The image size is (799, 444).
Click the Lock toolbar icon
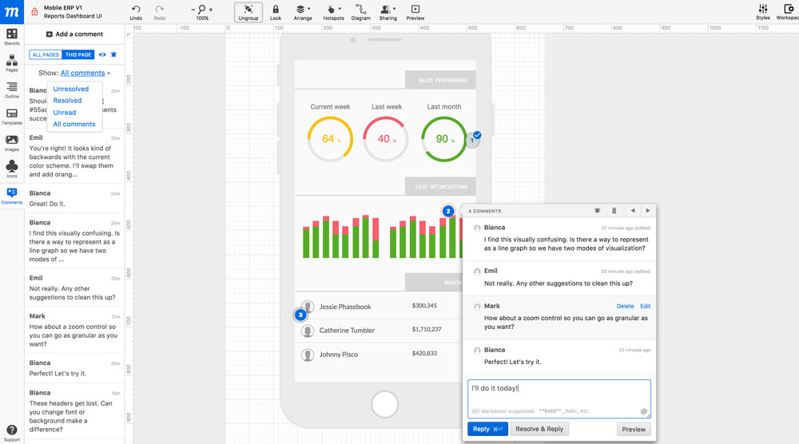coord(276,12)
